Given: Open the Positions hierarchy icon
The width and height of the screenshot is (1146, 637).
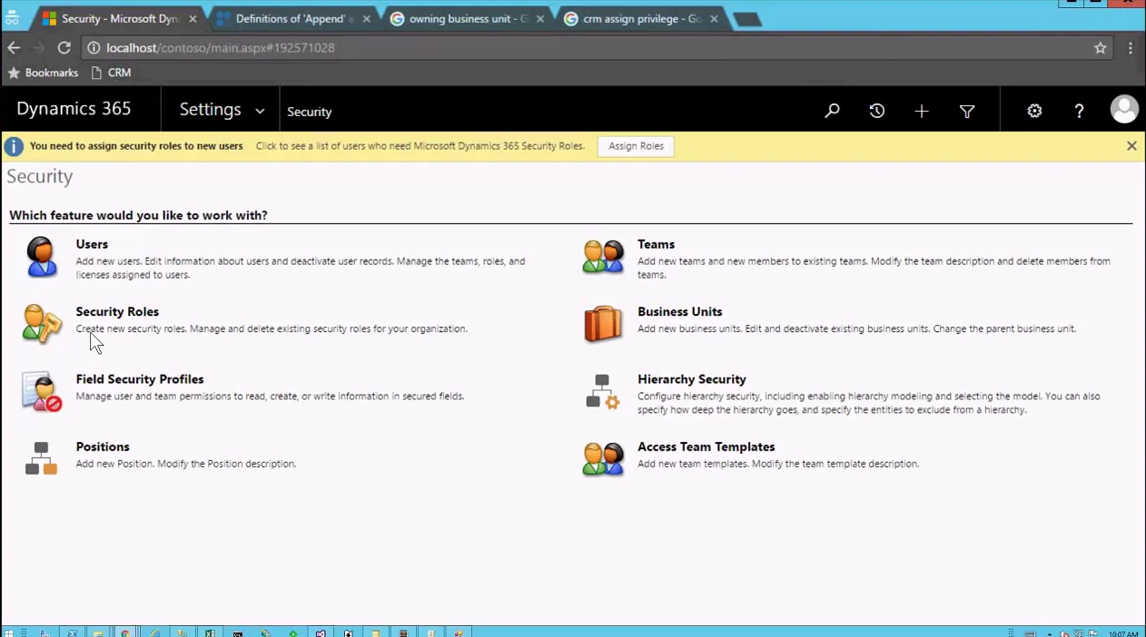Looking at the screenshot, I should tap(41, 458).
